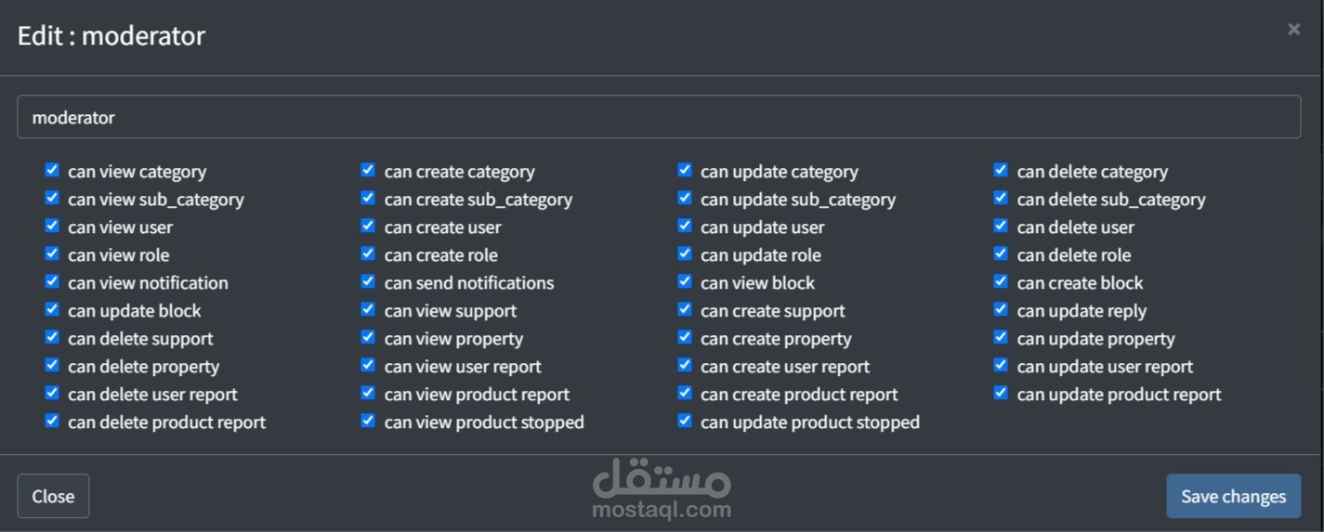1324x532 pixels.
Task: Uncheck can update product report
Action: click(x=1001, y=393)
